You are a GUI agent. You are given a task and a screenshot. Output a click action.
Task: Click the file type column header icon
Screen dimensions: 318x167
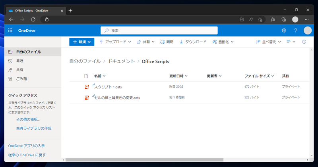click(x=86, y=76)
